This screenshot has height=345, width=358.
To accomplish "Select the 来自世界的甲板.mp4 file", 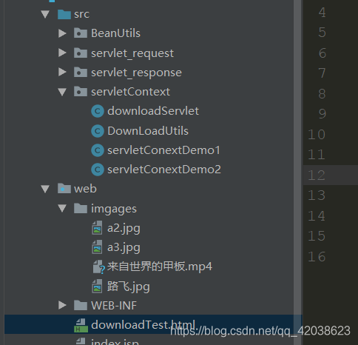I will click(160, 267).
